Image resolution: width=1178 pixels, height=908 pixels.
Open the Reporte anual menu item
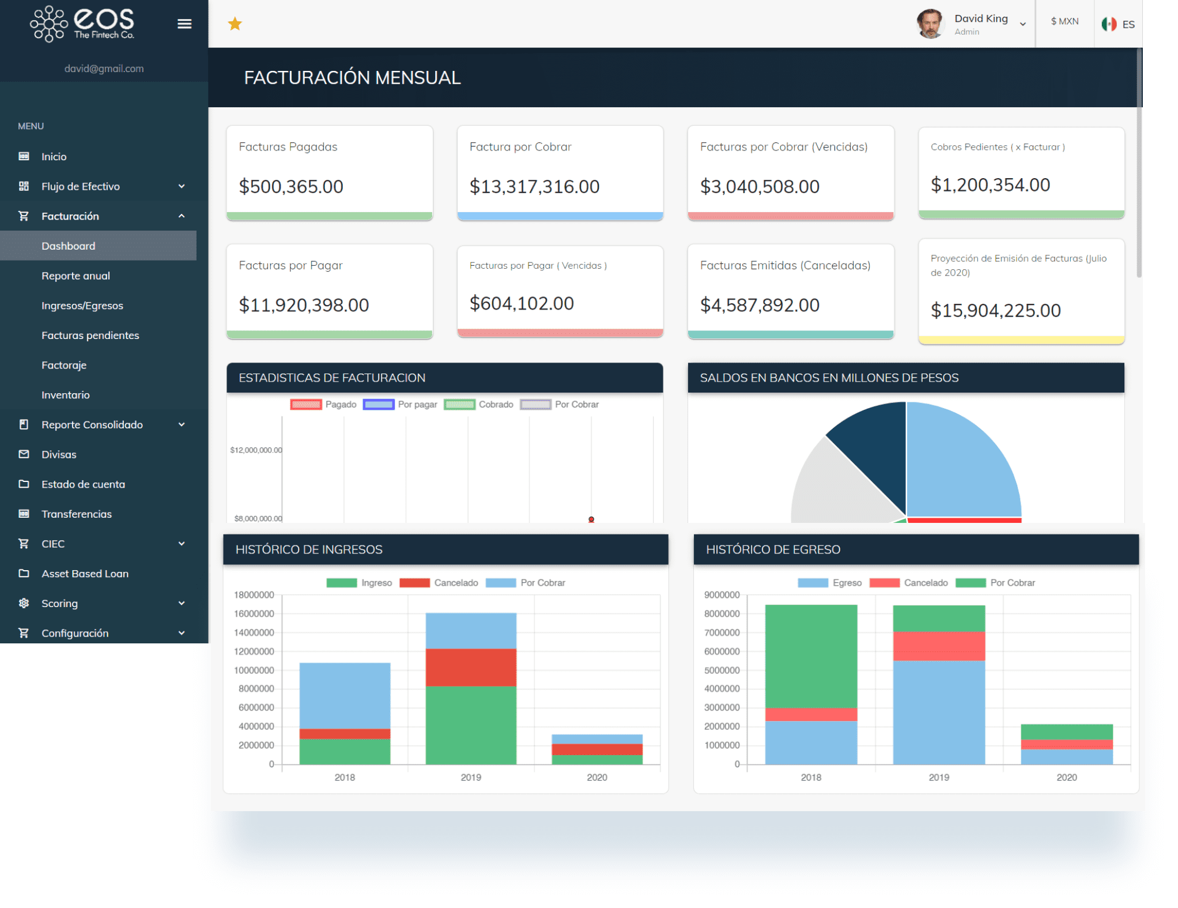(x=75, y=276)
